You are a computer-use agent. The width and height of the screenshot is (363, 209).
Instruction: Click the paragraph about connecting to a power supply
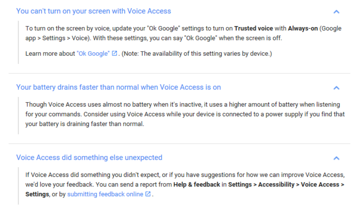click(185, 114)
